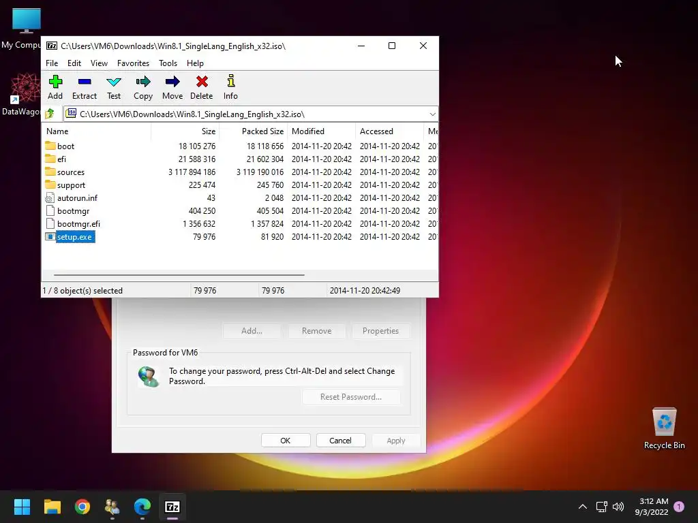Sort by the Name column header
This screenshot has height=523, width=698.
(97, 131)
